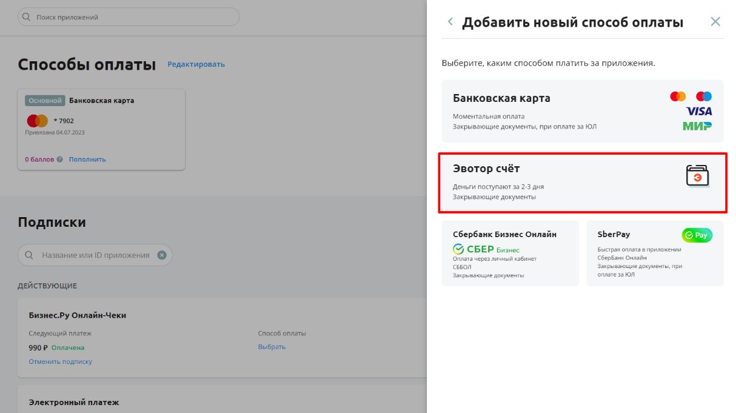
Task: Click the green SberPay logo badge
Action: (x=697, y=235)
